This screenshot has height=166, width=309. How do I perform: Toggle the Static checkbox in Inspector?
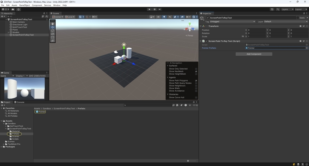298,18
